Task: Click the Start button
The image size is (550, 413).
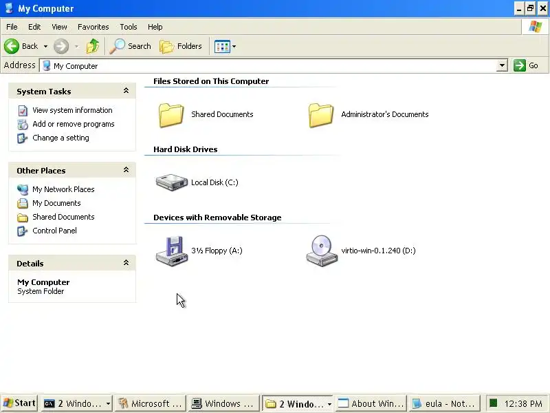Action: click(20, 403)
